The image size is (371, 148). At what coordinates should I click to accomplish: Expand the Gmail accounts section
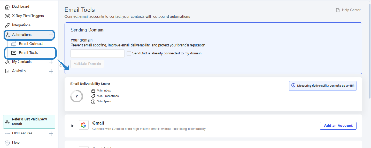(72, 126)
